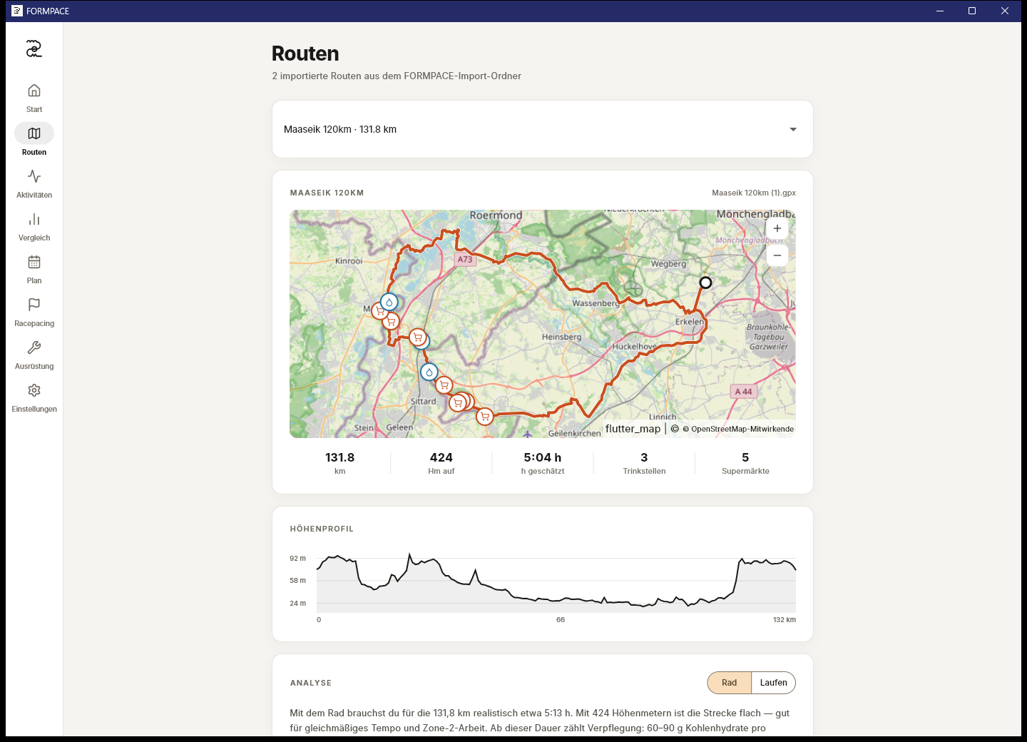
Task: Open the Vergleich bar chart section
Action: [34, 226]
